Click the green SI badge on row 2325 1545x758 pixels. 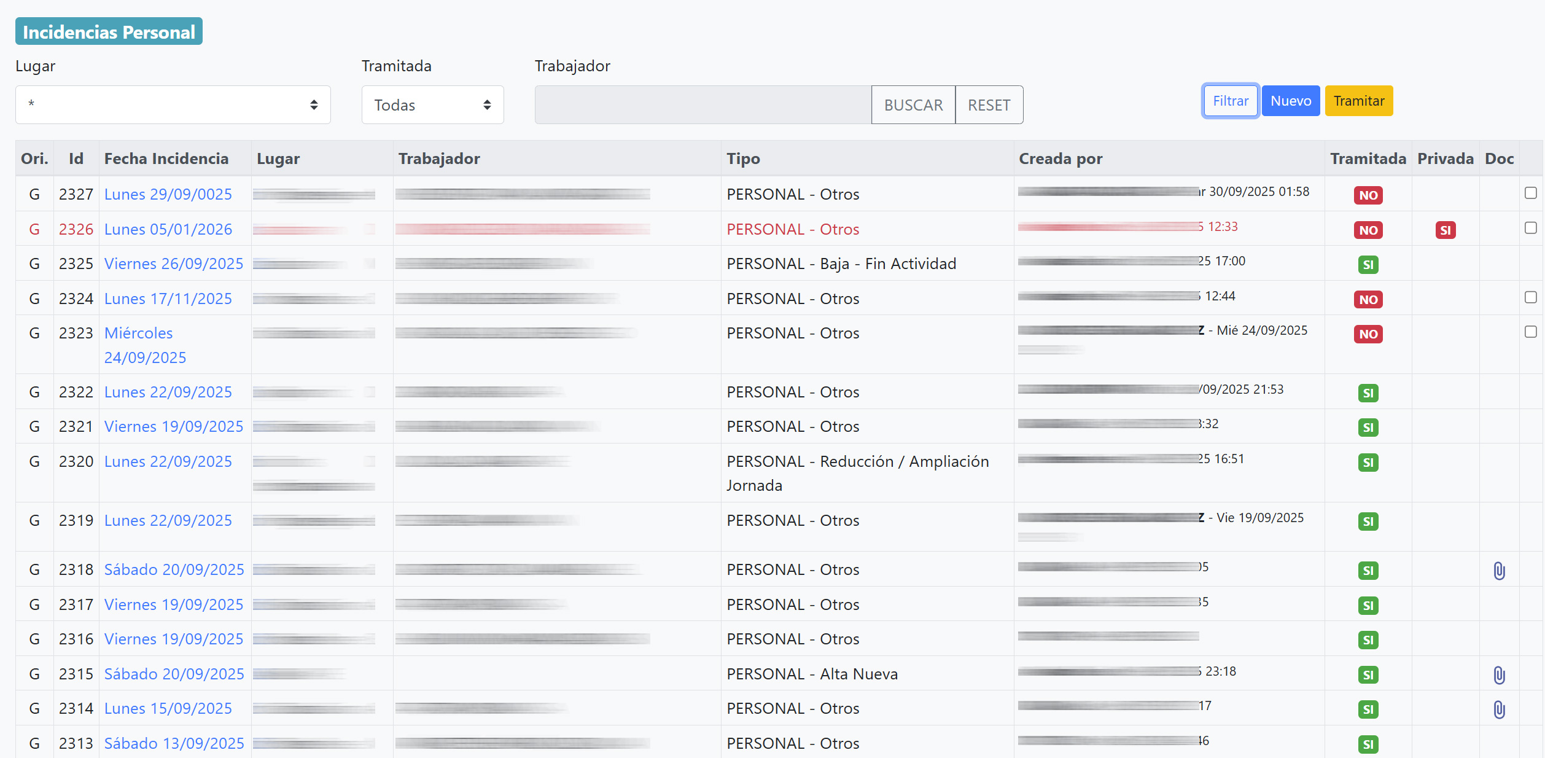tap(1368, 265)
